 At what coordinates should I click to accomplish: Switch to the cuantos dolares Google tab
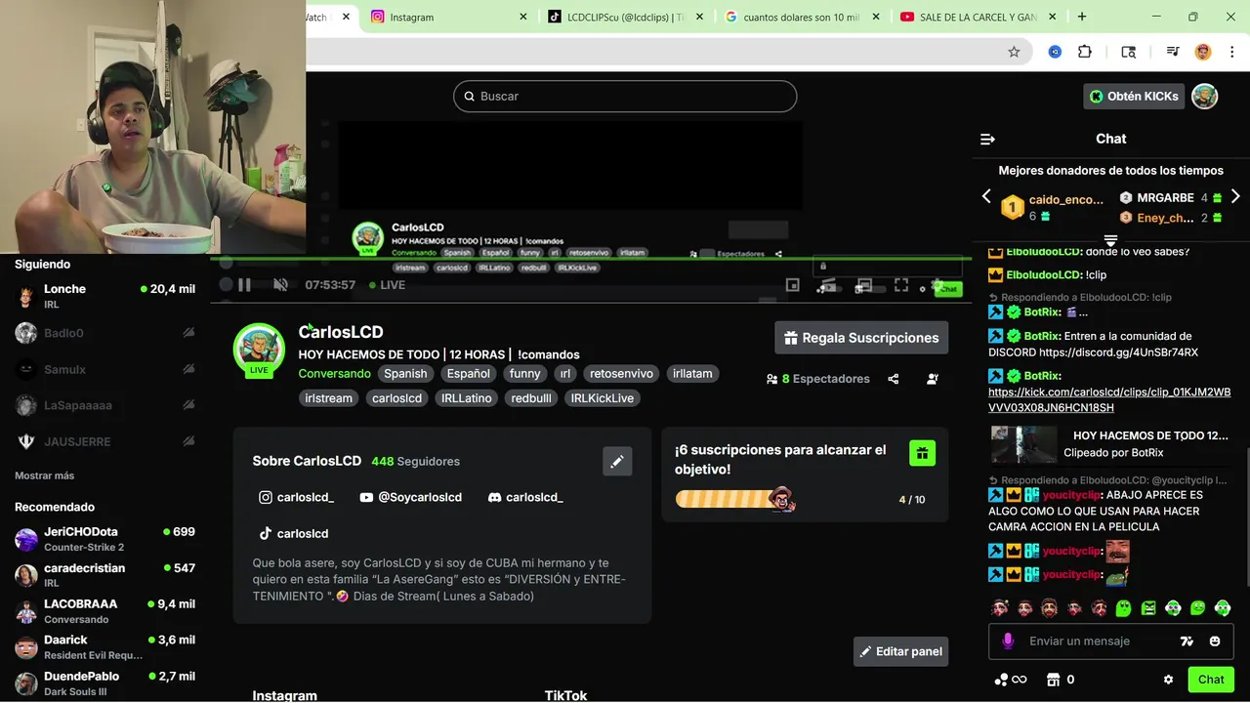[801, 17]
